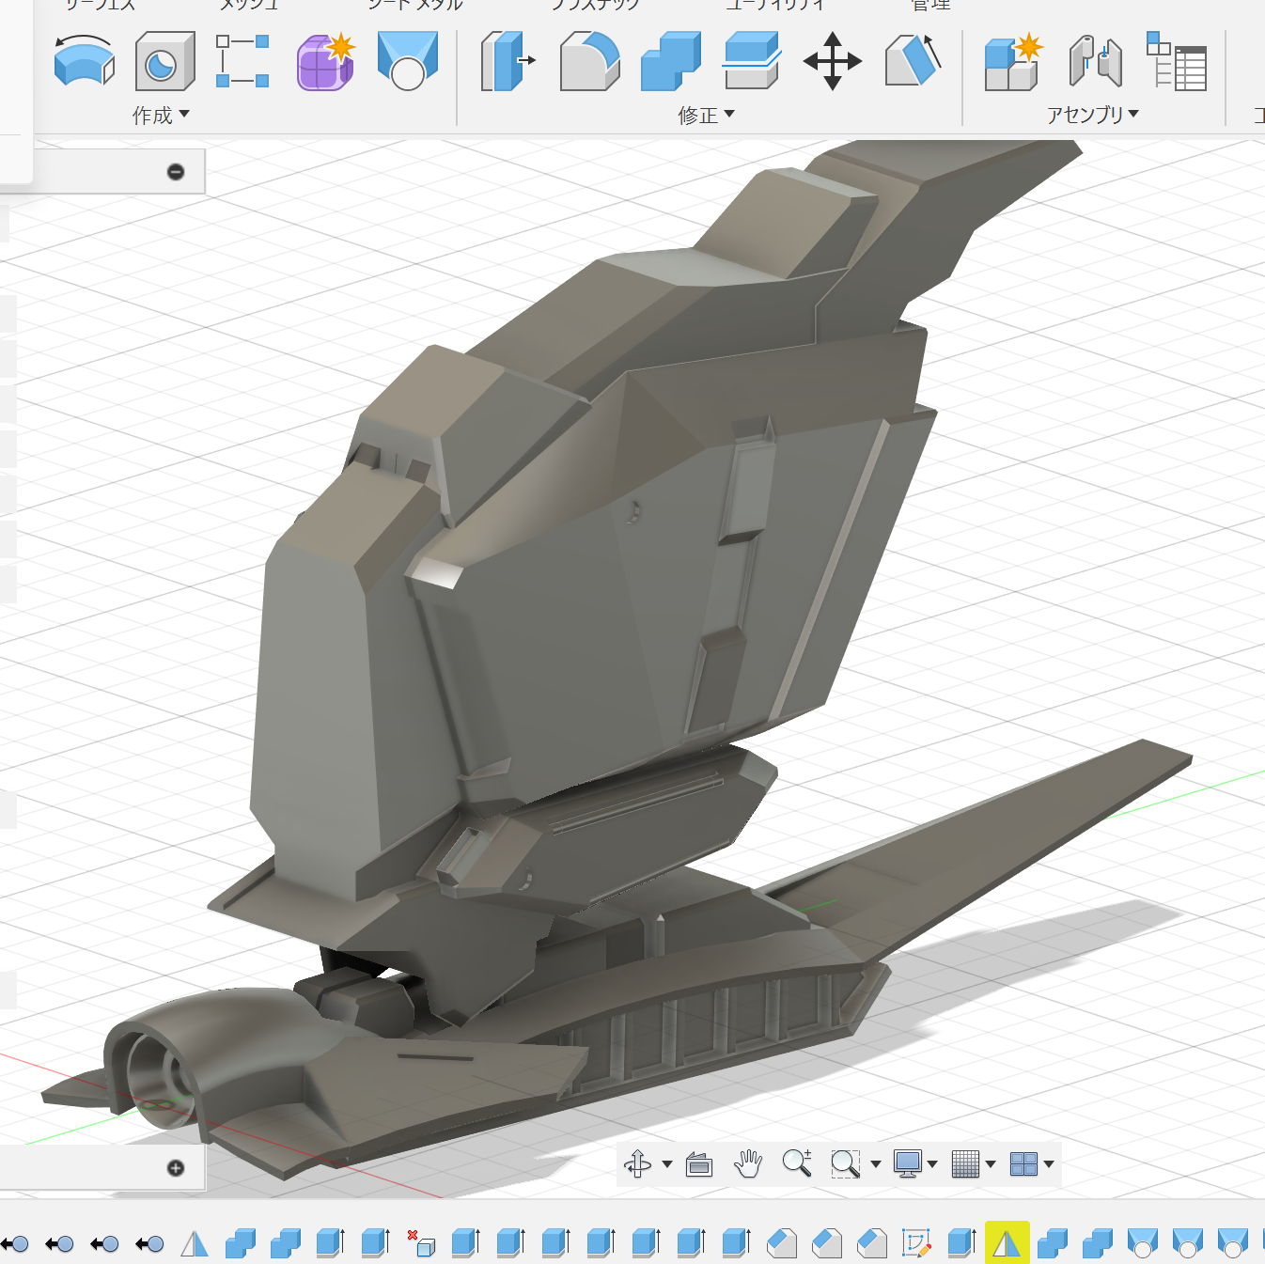Activate the Move/Copy cross-arrows tool
The height and width of the screenshot is (1264, 1265).
[832, 61]
